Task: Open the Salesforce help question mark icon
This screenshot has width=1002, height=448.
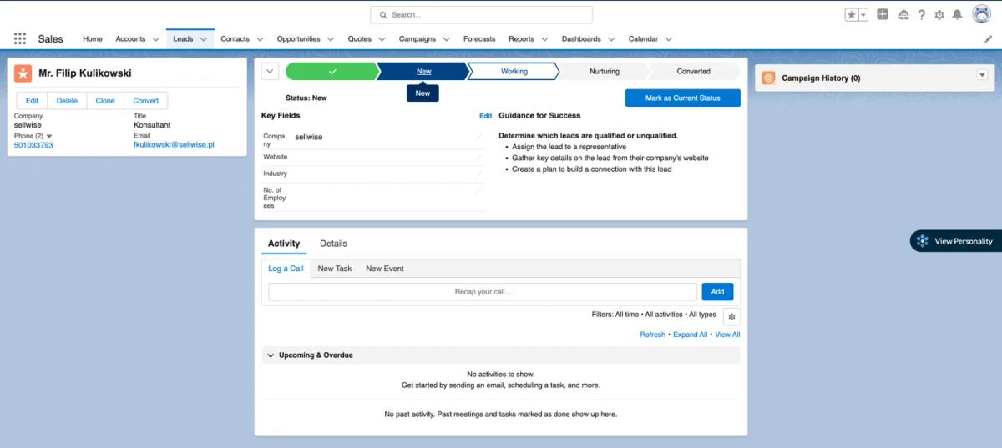Action: click(x=922, y=15)
